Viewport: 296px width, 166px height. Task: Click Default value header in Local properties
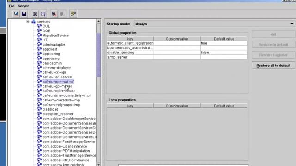point(224,106)
